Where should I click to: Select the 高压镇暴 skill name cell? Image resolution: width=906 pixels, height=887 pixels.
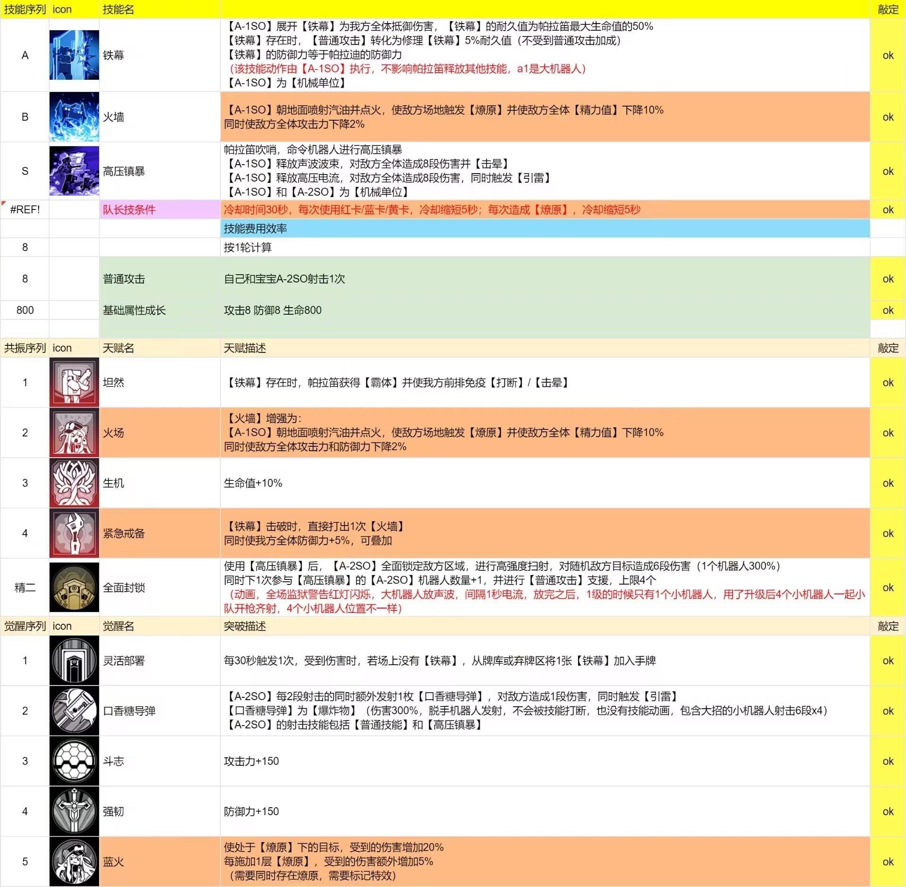(159, 171)
